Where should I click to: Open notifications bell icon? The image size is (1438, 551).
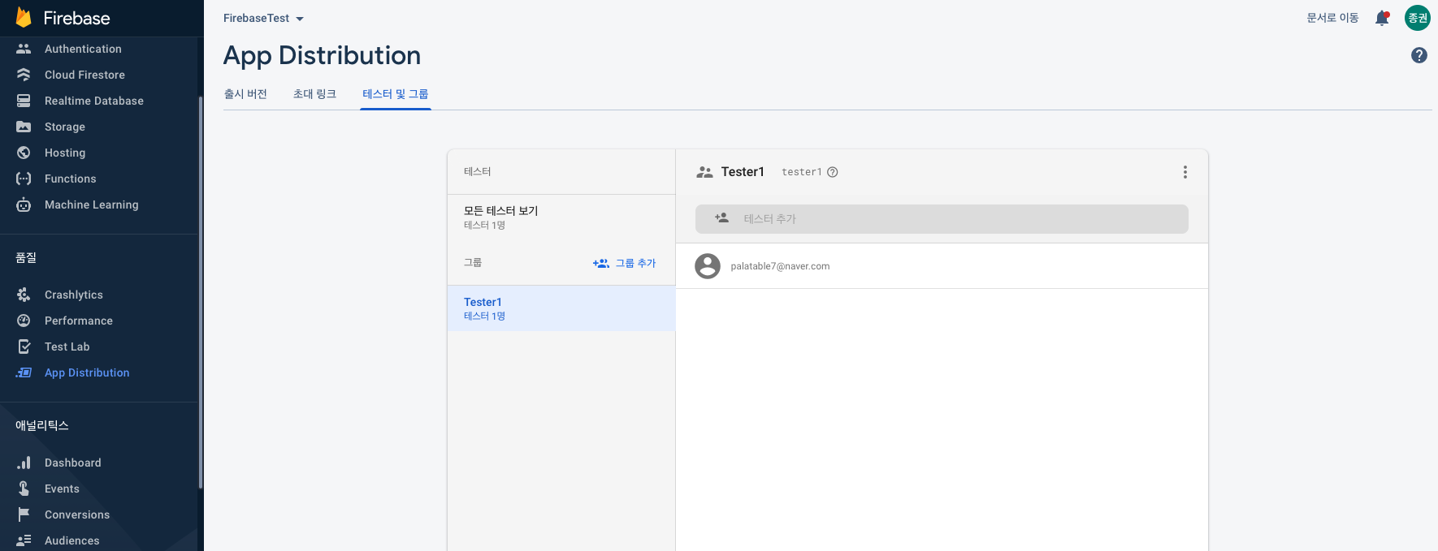1382,18
